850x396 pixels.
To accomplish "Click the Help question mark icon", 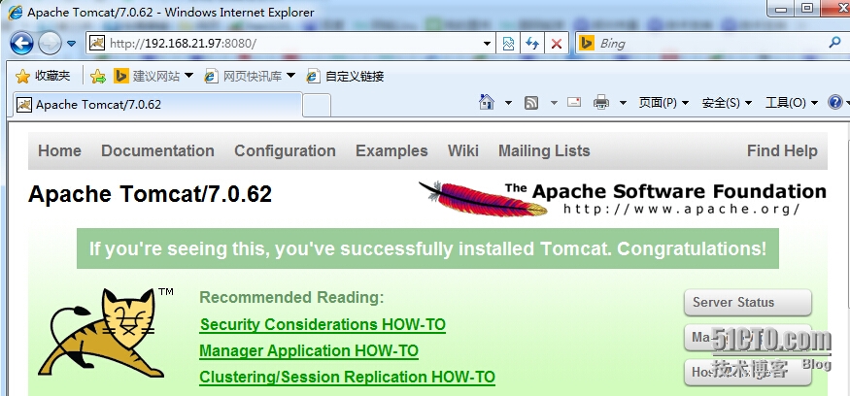I will 835,102.
